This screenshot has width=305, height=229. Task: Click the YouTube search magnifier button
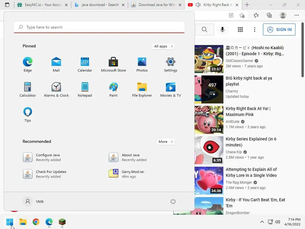tap(204, 30)
